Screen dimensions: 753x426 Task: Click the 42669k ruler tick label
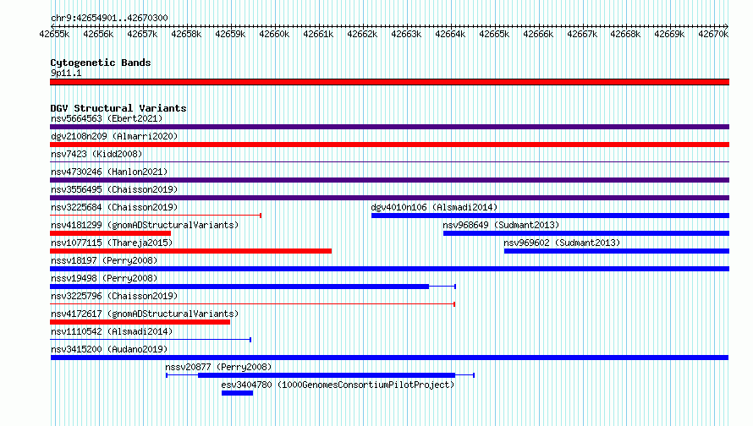pos(669,34)
